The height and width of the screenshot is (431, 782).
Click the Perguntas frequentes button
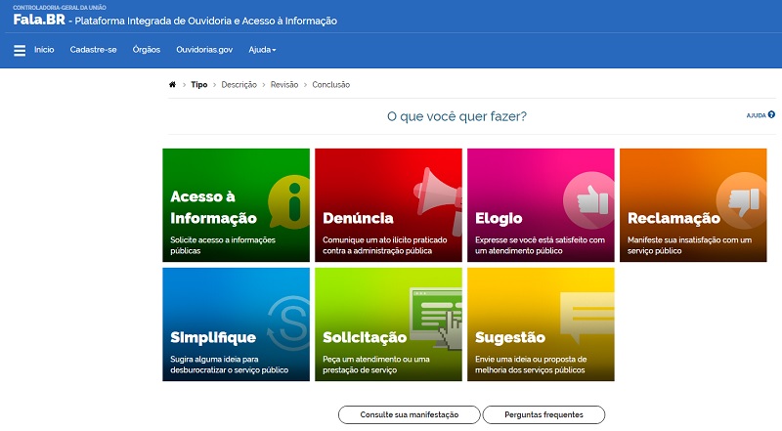pos(543,414)
